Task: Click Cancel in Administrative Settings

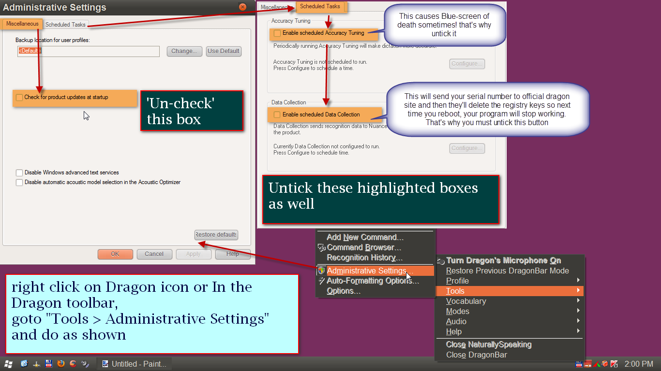Action: click(x=154, y=254)
